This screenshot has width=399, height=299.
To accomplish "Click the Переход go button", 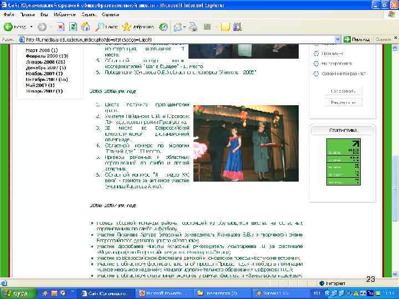I will click(x=357, y=39).
